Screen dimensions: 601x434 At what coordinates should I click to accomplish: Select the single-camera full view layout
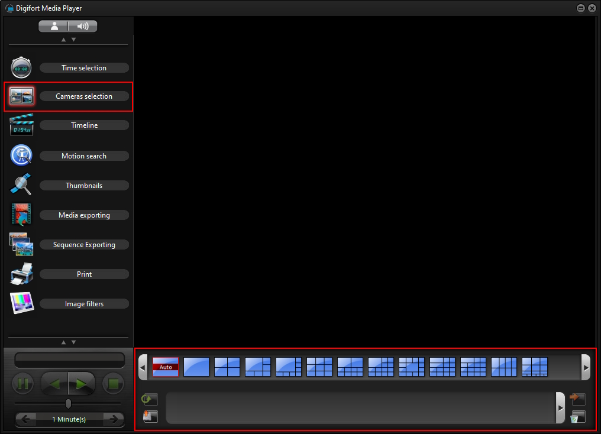[196, 367]
